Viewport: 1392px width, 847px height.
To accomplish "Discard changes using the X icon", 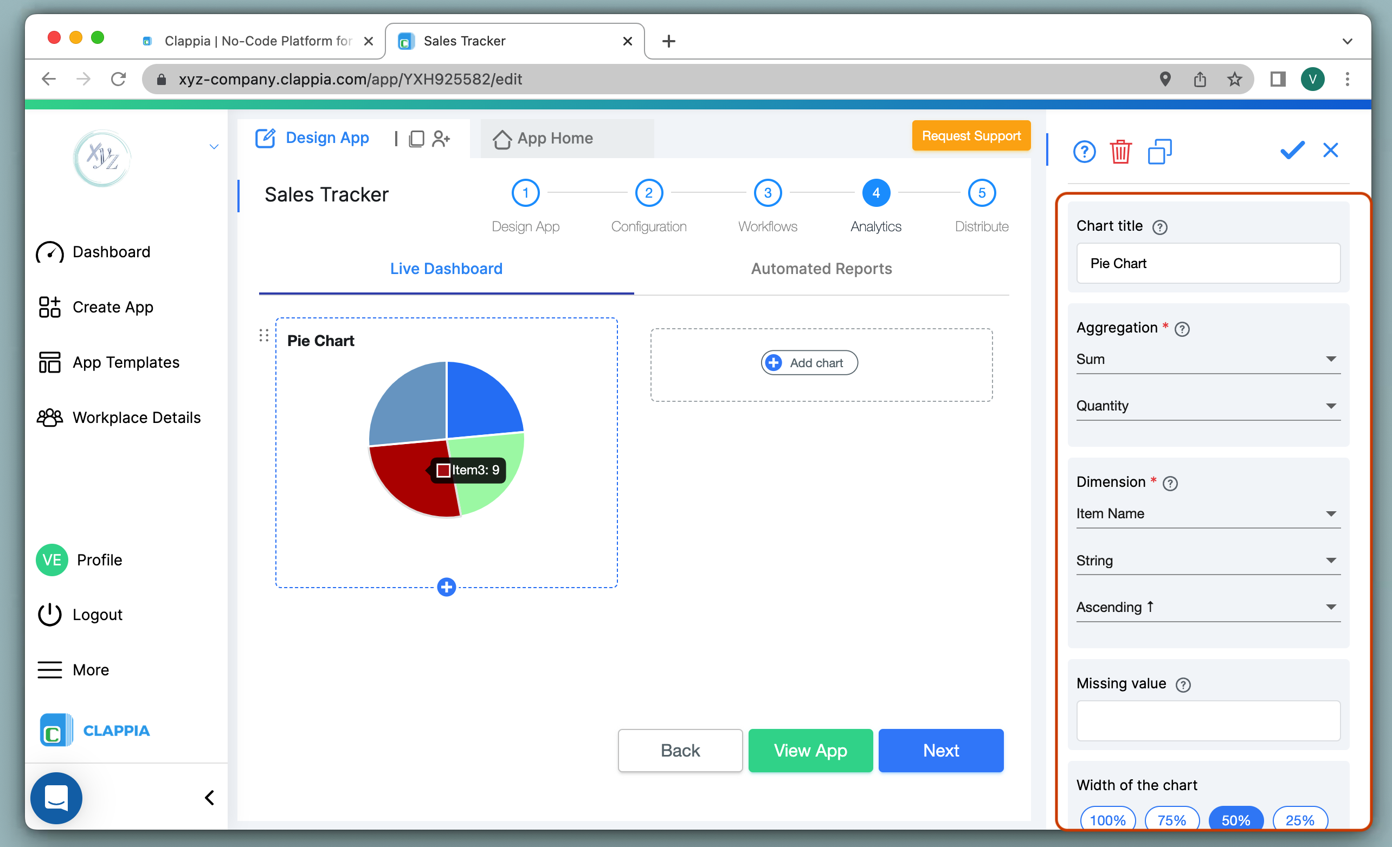I will 1330,150.
